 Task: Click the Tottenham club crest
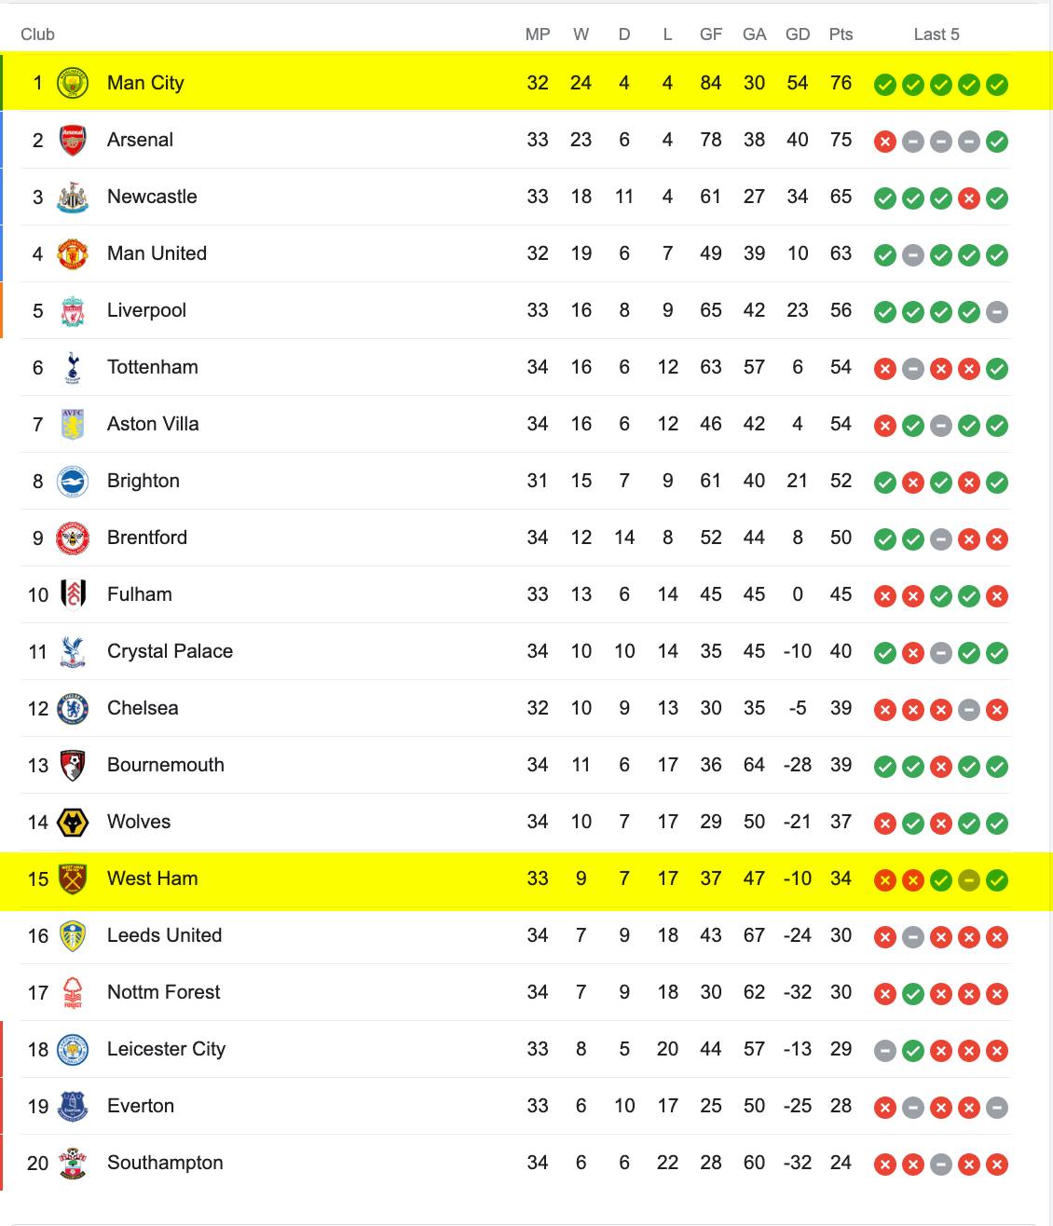[x=73, y=367]
